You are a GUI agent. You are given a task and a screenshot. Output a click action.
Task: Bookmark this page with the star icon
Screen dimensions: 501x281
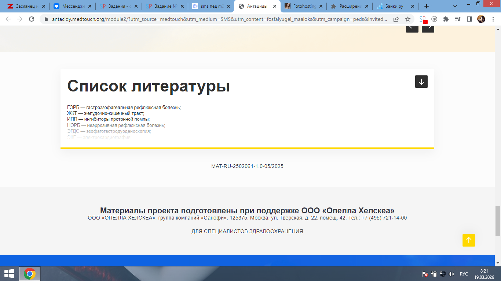[407, 19]
